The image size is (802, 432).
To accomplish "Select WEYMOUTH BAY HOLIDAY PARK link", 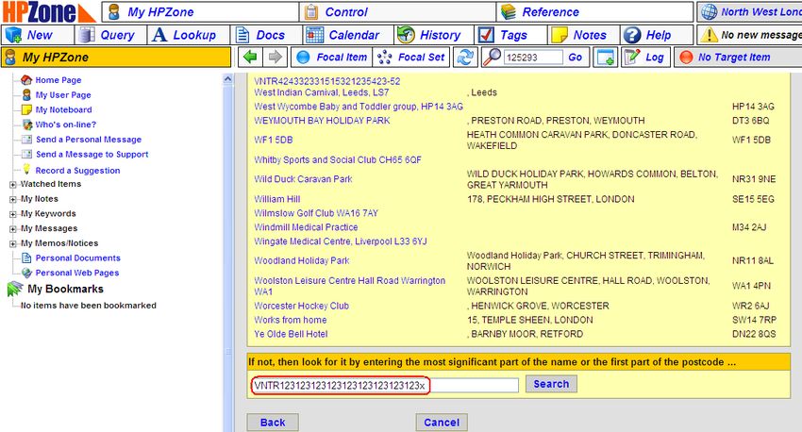I will point(322,121).
